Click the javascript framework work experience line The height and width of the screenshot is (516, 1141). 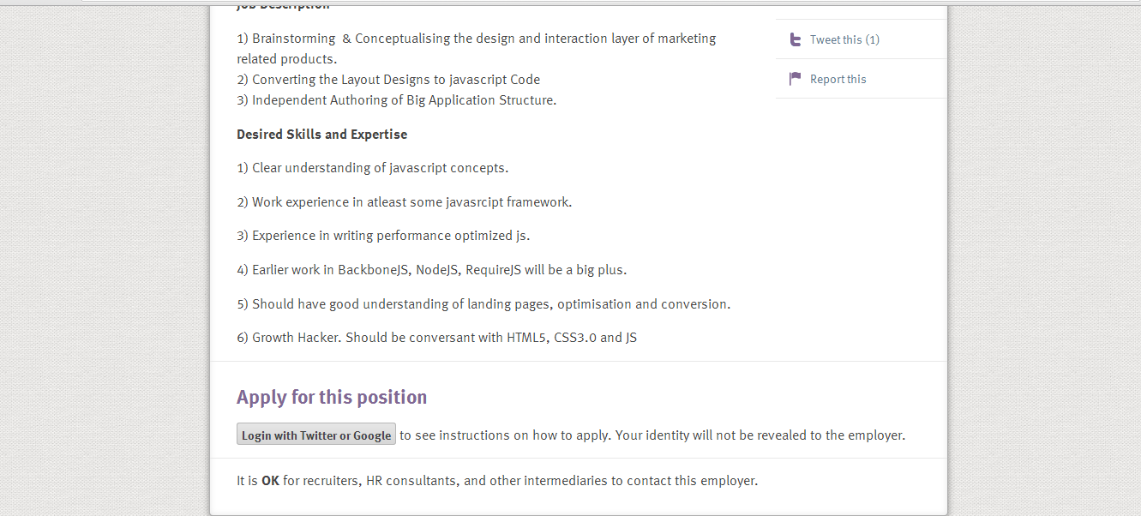click(405, 202)
